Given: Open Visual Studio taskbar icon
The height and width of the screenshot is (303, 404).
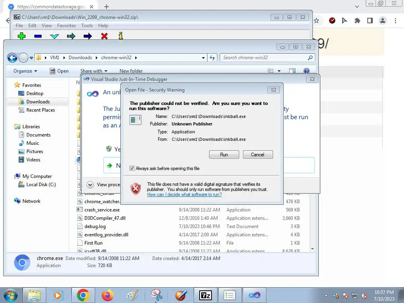Looking at the screenshot, I should coord(254,295).
